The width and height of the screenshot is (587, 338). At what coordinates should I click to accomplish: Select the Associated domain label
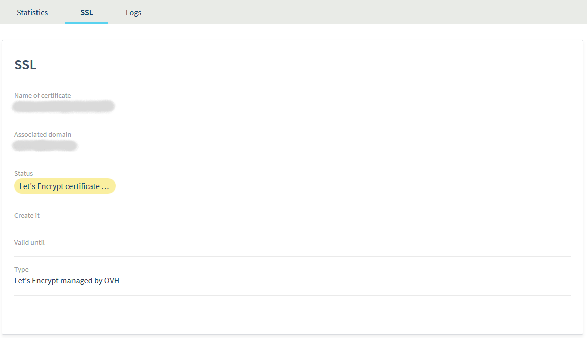click(43, 134)
